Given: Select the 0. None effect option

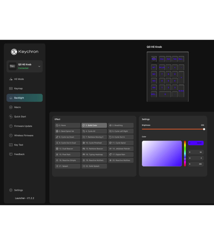Looking at the screenshot, I should tap(68, 125).
